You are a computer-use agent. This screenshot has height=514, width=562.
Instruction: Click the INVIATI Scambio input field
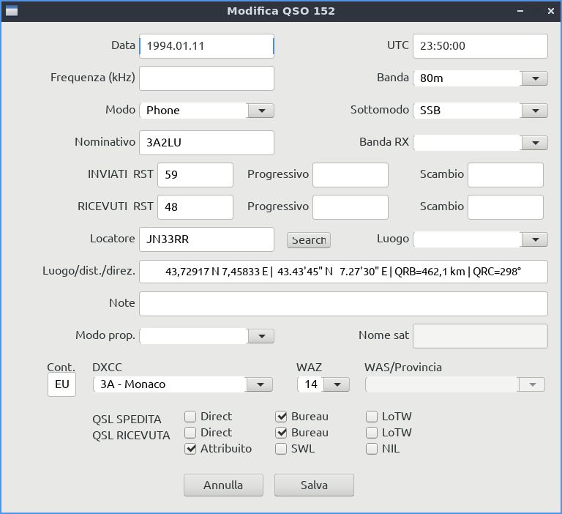coord(506,175)
